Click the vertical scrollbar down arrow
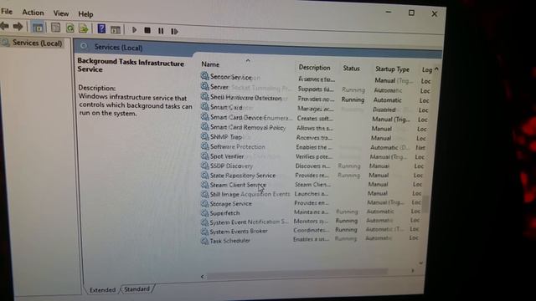This screenshot has height=301, width=536. pos(420,263)
